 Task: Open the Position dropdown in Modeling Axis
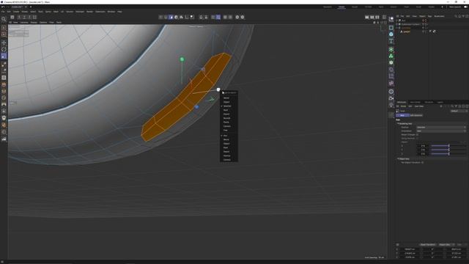(441, 127)
